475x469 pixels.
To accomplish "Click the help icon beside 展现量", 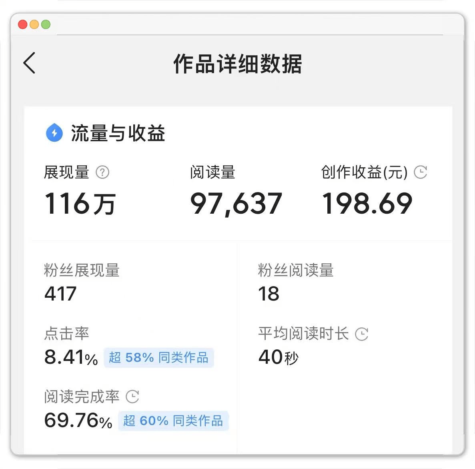I will (102, 172).
